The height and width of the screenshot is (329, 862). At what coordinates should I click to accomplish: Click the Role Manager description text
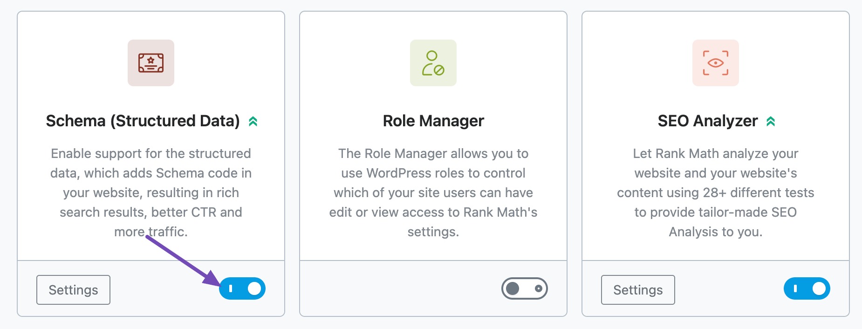point(432,192)
